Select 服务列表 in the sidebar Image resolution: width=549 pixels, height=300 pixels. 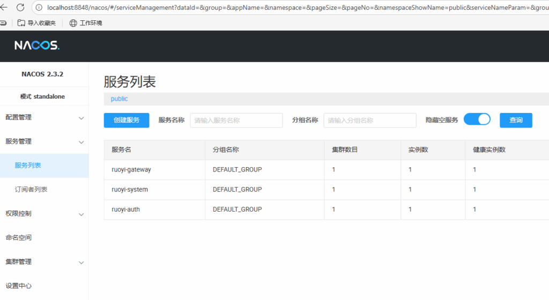[x=28, y=166]
